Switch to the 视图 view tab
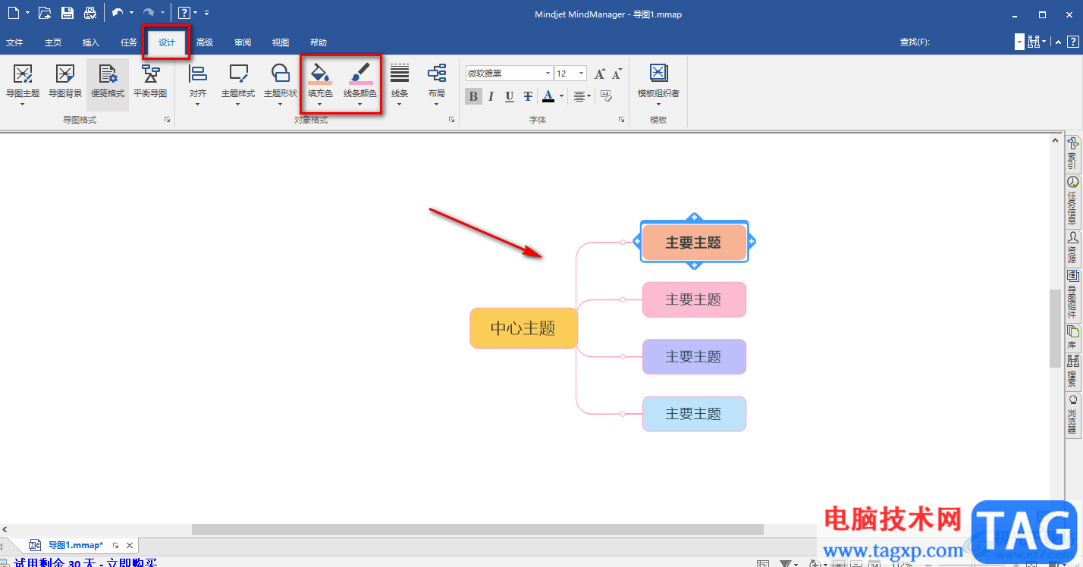This screenshot has height=567, width=1083. click(x=281, y=42)
